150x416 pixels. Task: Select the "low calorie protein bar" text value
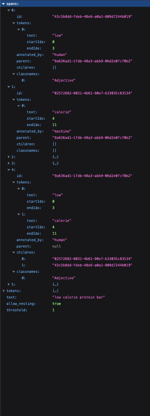coord(79,297)
